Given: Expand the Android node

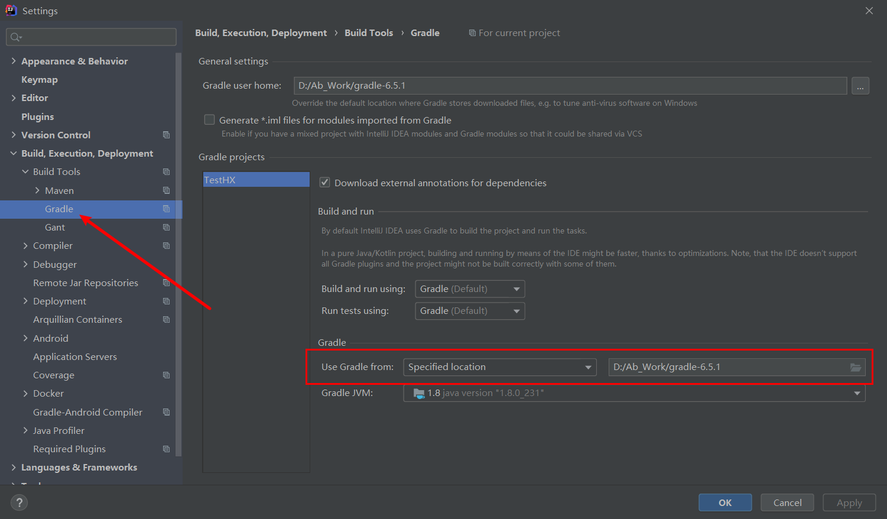Looking at the screenshot, I should pos(25,338).
